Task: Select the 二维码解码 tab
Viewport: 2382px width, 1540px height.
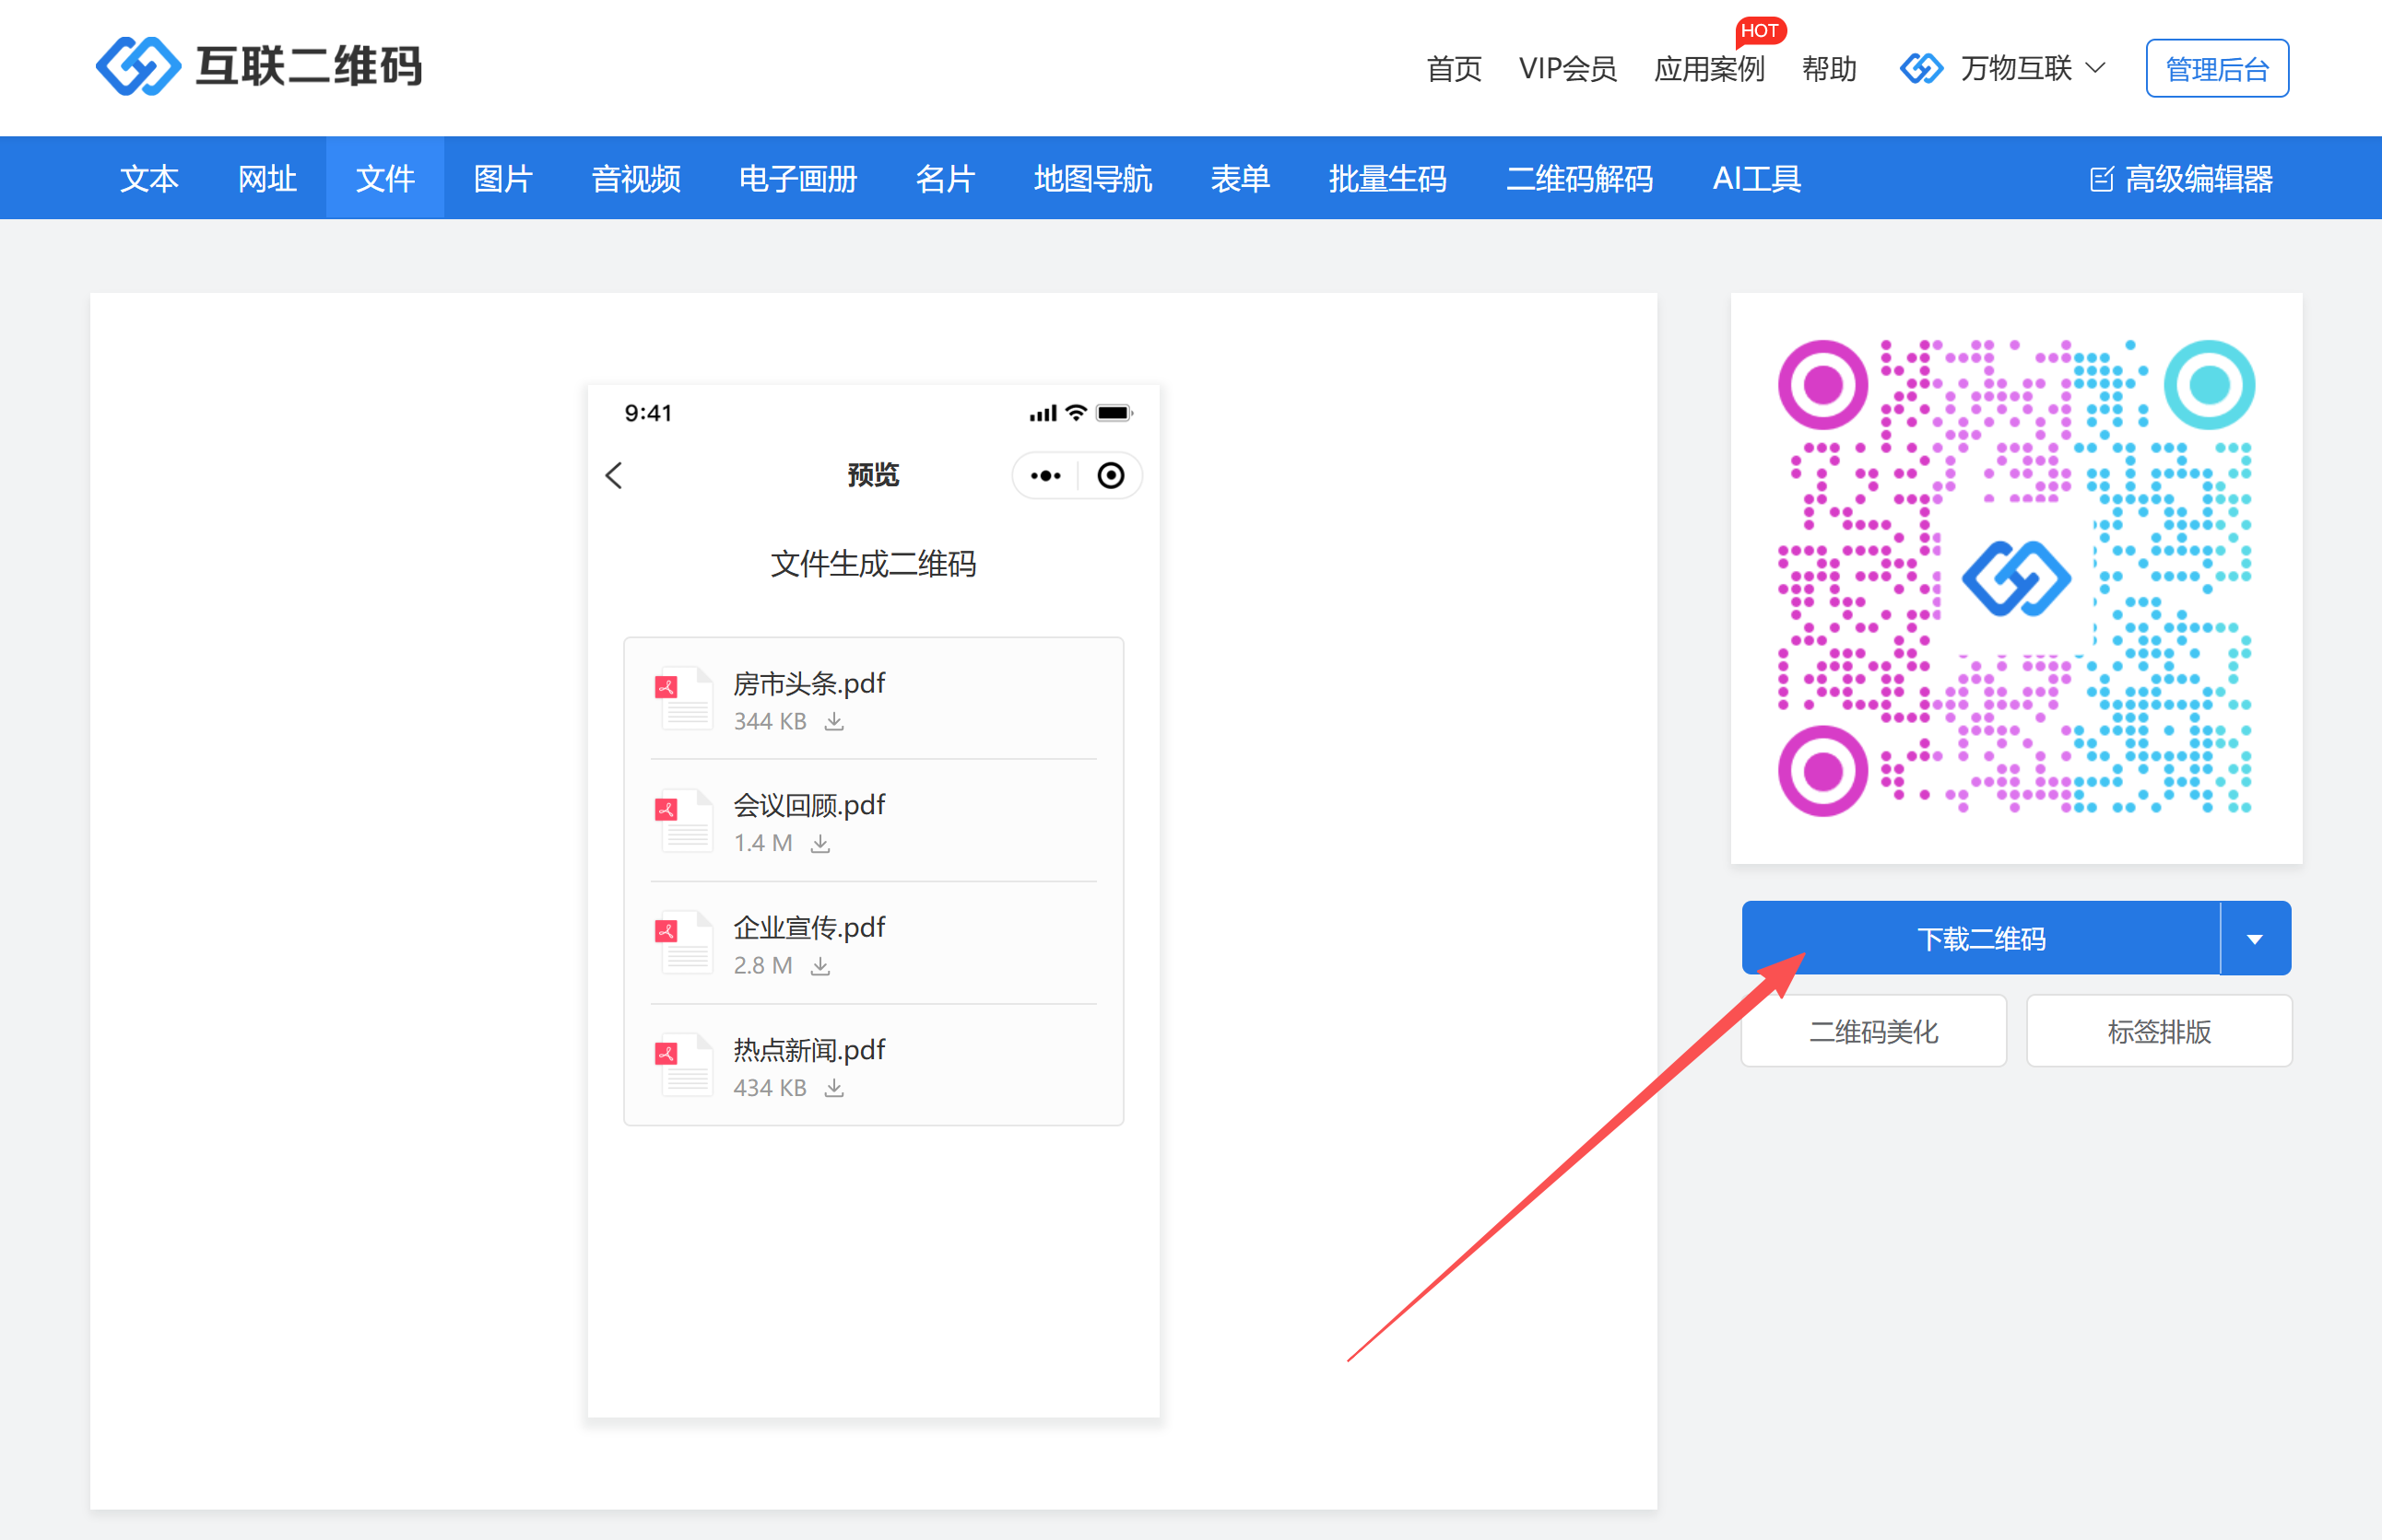Action: [1578, 179]
